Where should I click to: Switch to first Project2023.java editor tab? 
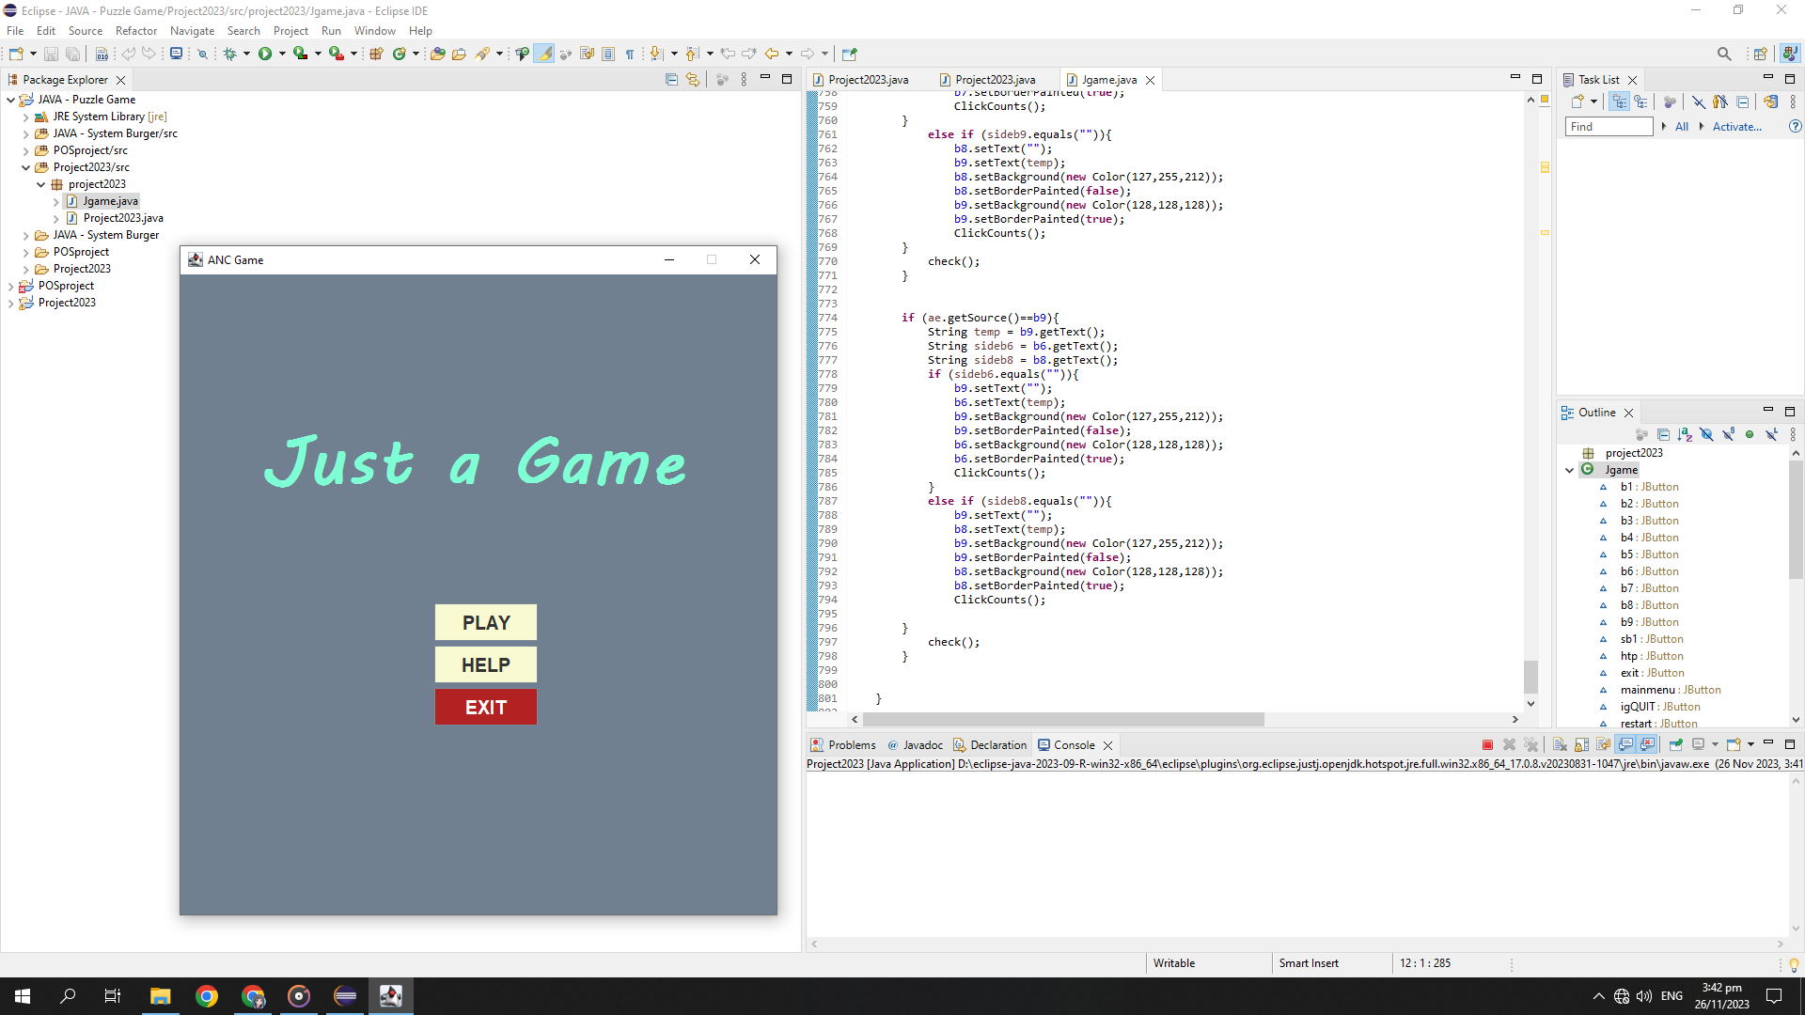861,80
